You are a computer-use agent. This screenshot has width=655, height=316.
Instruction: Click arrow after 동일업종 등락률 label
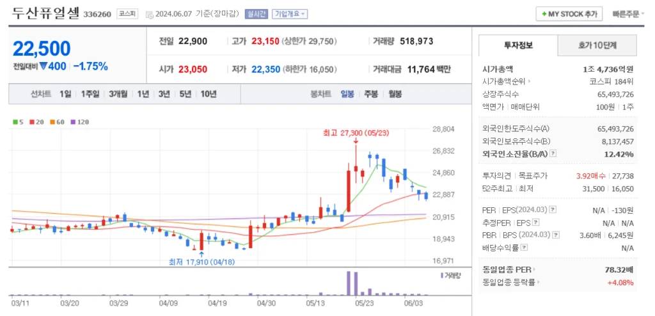[537, 283]
